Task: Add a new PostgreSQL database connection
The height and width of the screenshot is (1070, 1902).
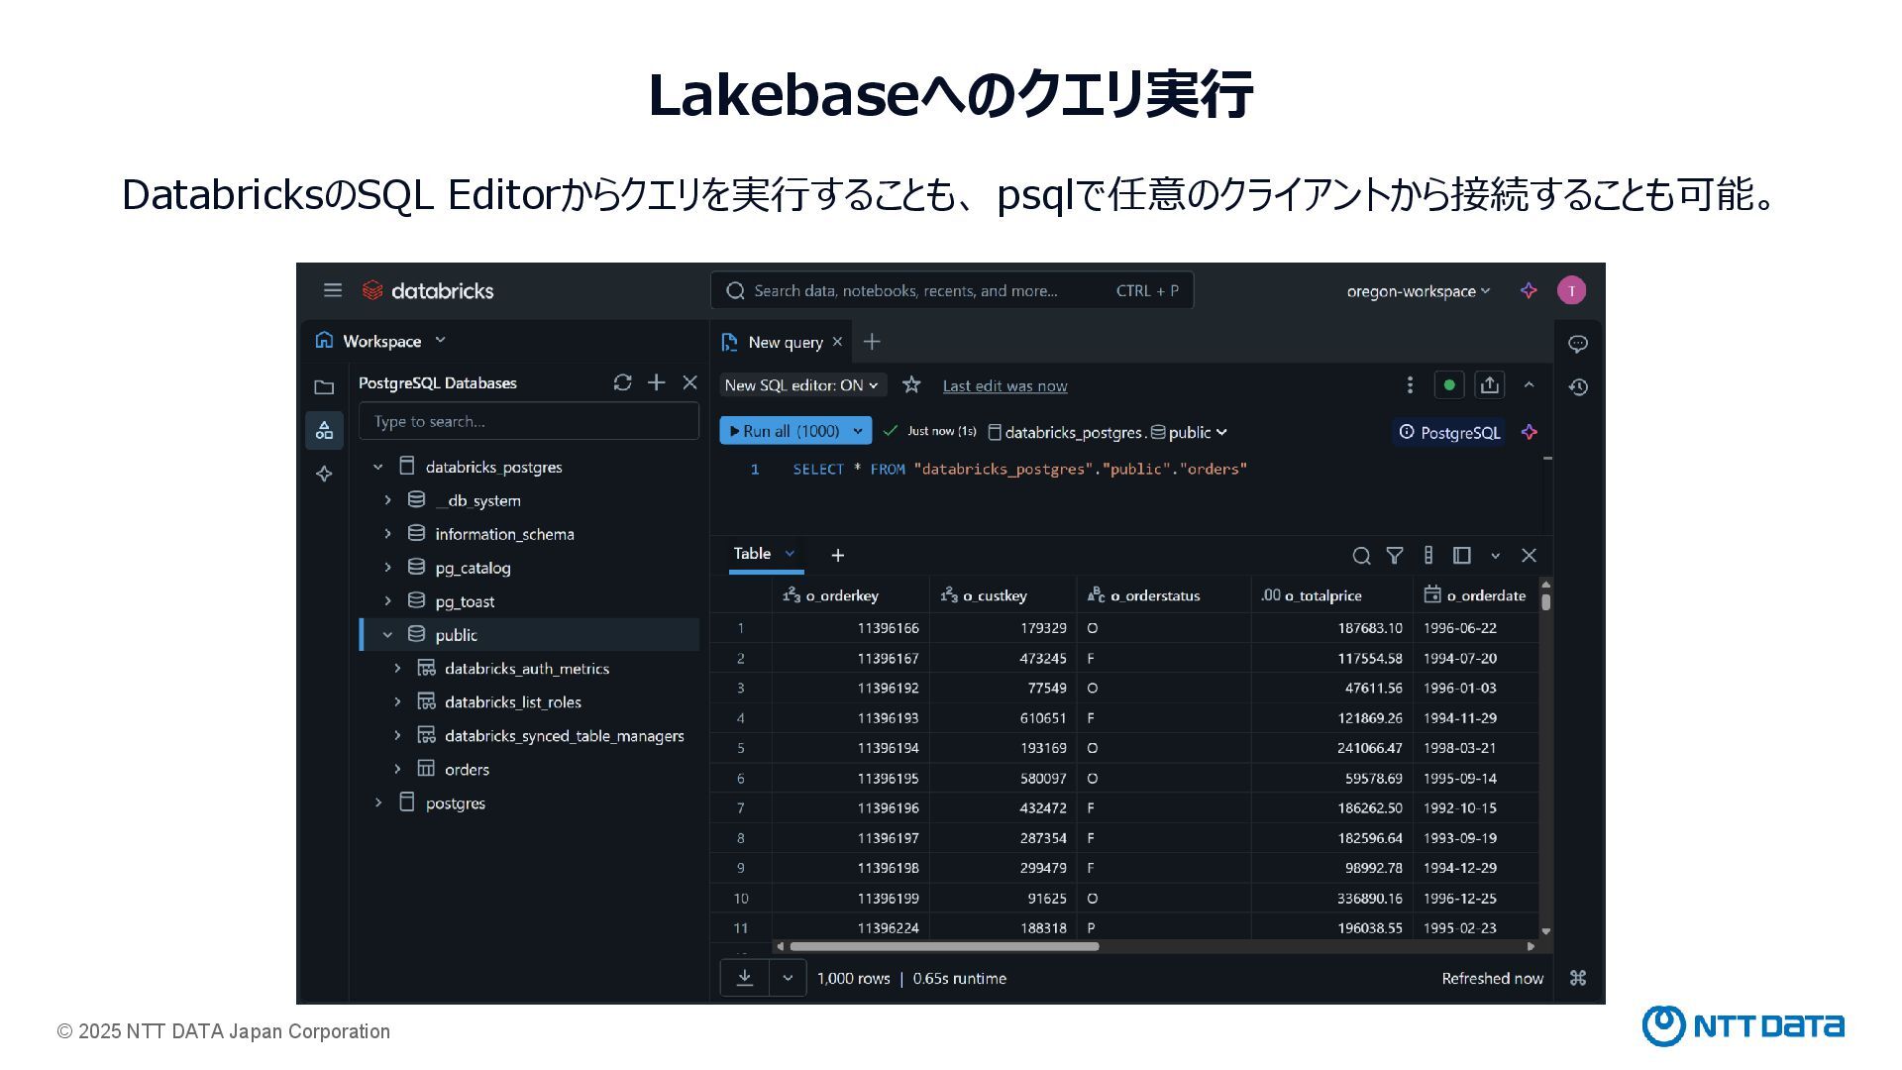Action: (x=656, y=382)
